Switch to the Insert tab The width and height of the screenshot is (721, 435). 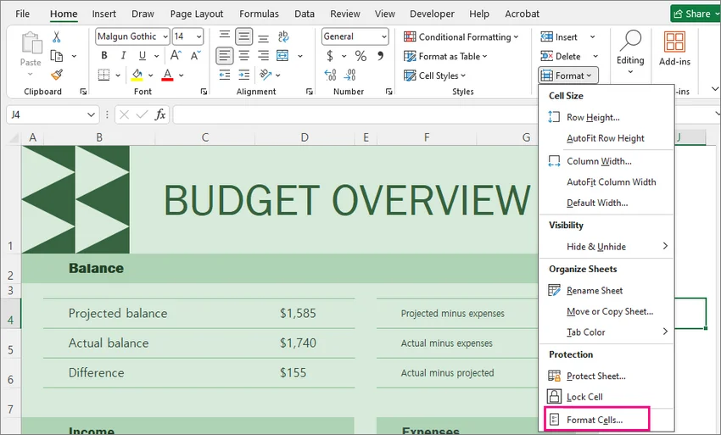click(x=104, y=14)
